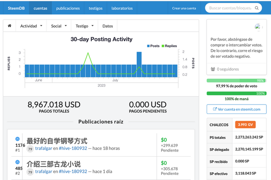Open #hive-180932 tag in post #2

pyautogui.click(x=73, y=172)
